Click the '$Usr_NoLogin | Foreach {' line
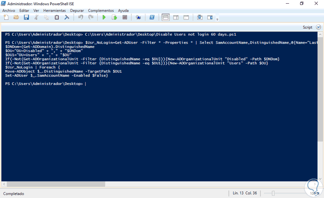This screenshot has height=198, width=324. click(32, 67)
